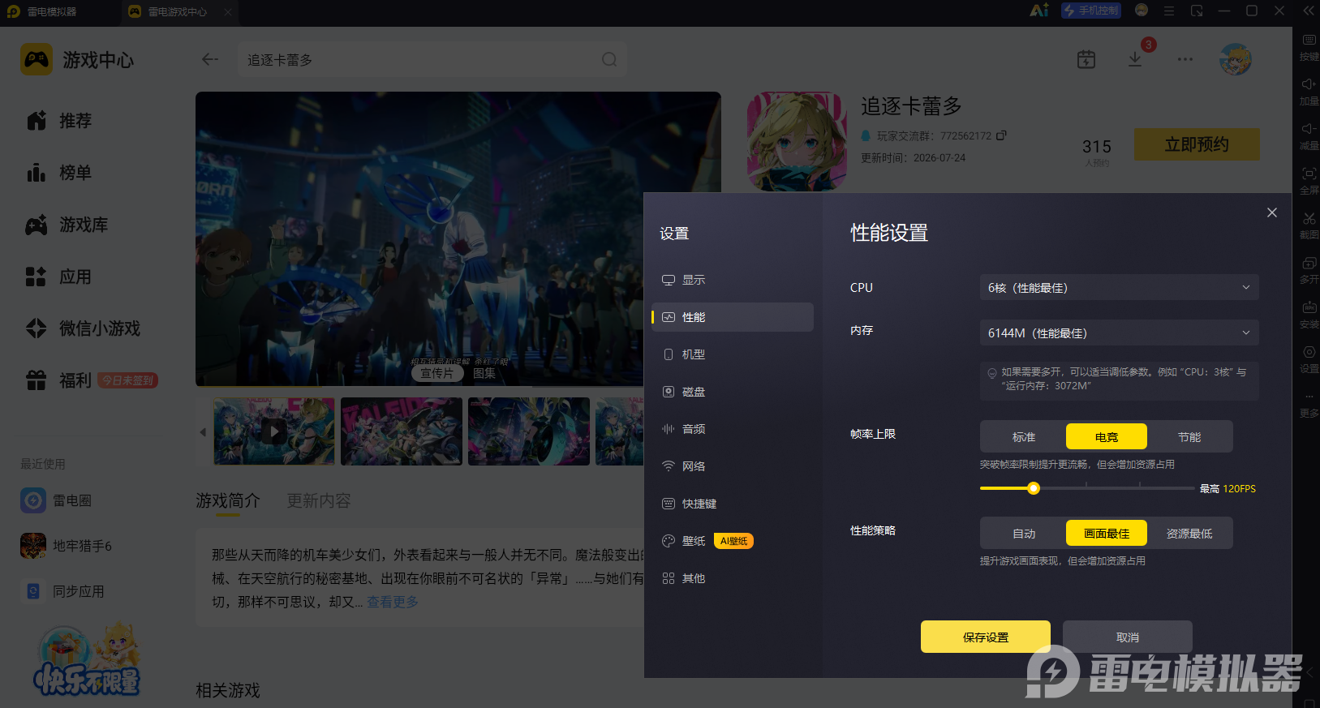Open the 其他 settings category
This screenshot has width=1320, height=708.
point(733,578)
